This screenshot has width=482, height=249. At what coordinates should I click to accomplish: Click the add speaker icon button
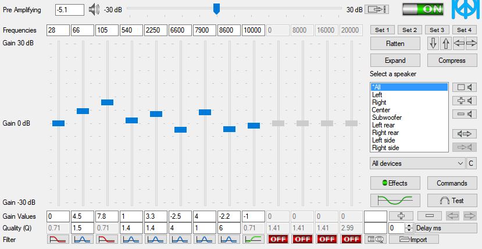pyautogui.click(x=464, y=100)
